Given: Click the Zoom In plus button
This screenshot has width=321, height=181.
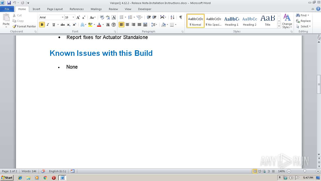Looking at the screenshot, I should coord(318,171).
